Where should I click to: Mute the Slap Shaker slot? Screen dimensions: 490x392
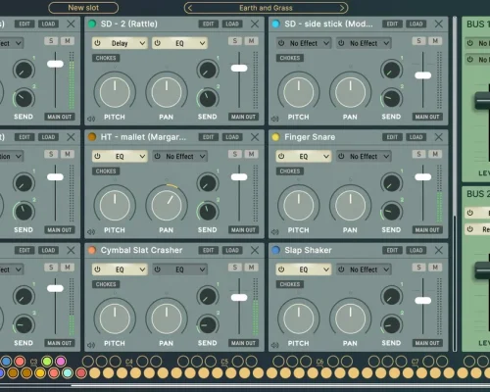pyautogui.click(x=435, y=268)
